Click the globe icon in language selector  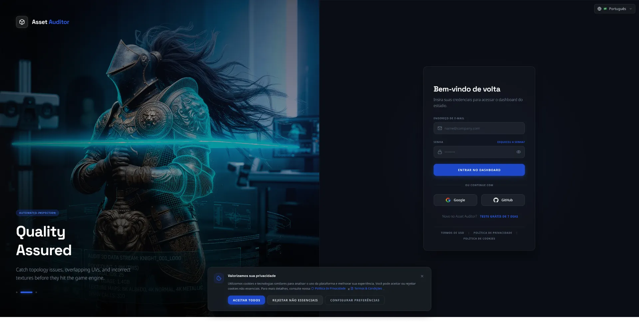[x=599, y=9]
